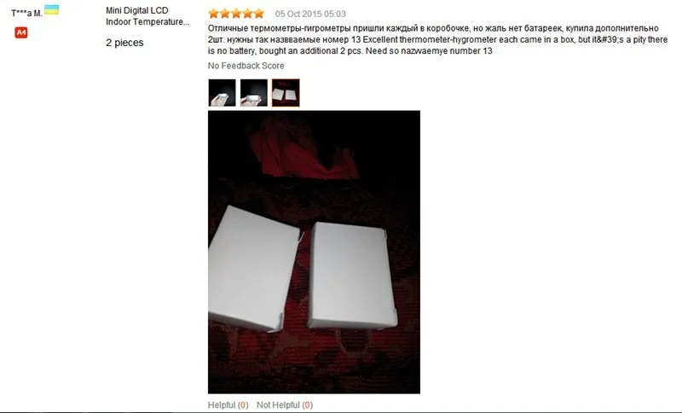682x413 pixels.
Task: Select the third highlighted photo thumbnail
Action: coord(286,93)
